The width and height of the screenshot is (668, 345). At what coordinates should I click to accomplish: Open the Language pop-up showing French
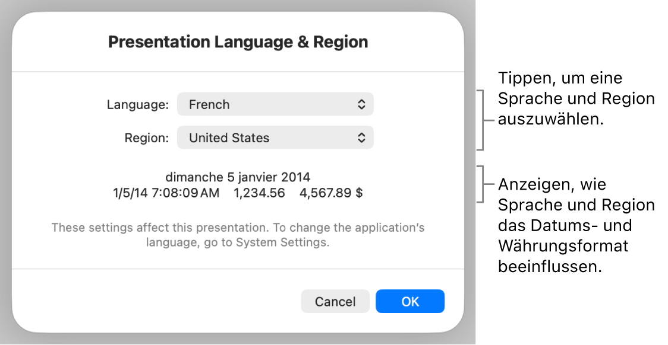click(x=275, y=104)
